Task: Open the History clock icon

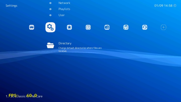Action: [88, 27]
